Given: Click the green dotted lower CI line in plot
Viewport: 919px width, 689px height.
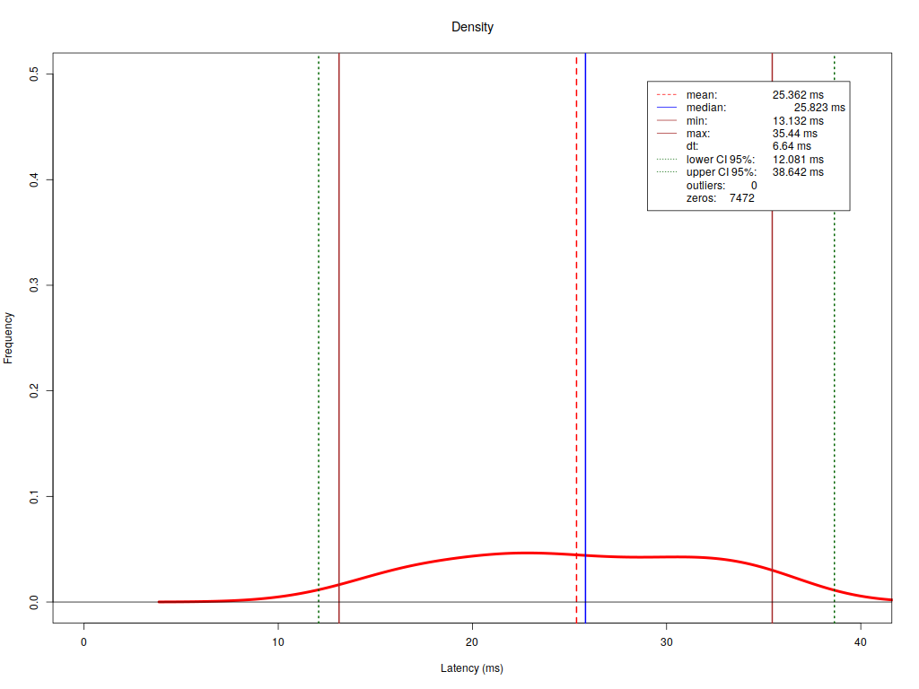Looking at the screenshot, I should click(319, 337).
